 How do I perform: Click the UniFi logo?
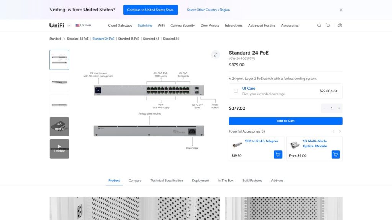click(x=57, y=26)
